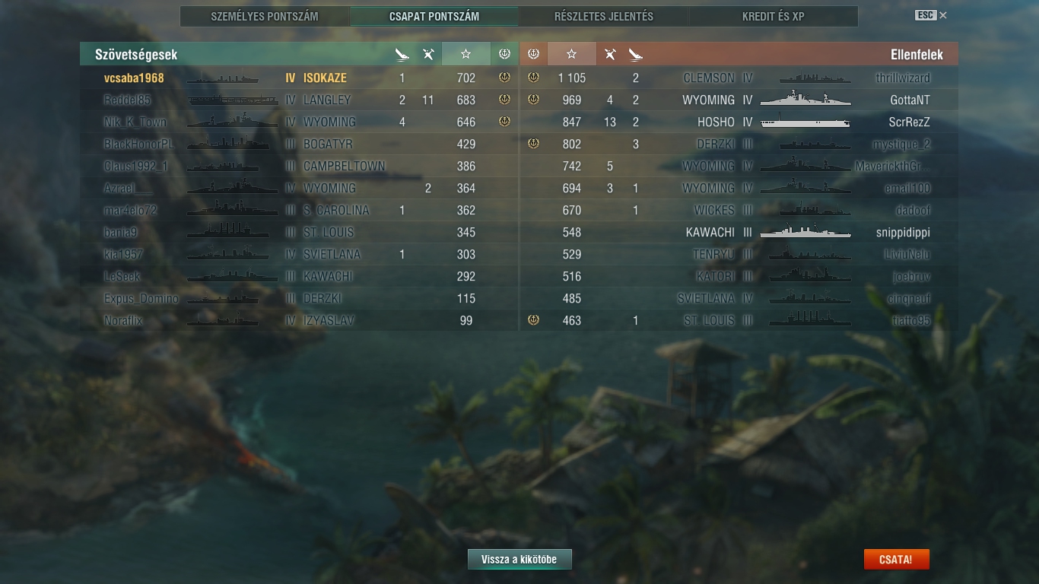Screen dimensions: 1039x584
Task: Click the Vissza a kikötőbe button
Action: [519, 560]
